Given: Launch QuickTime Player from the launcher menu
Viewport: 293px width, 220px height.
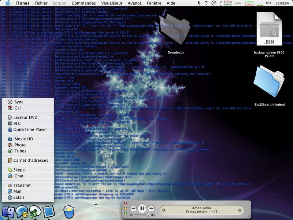Looking at the screenshot, I should tap(28, 129).
